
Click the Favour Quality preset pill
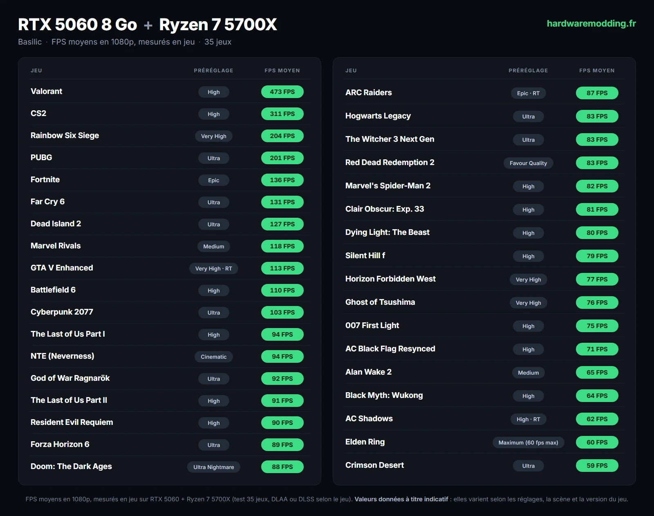tap(528, 163)
